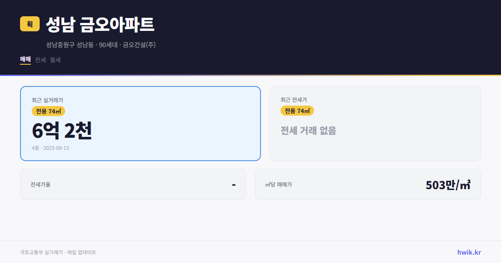Click the 성남중원구 성남동 location subtitle
Image resolution: width=501 pixels, height=263 pixels.
(70, 45)
